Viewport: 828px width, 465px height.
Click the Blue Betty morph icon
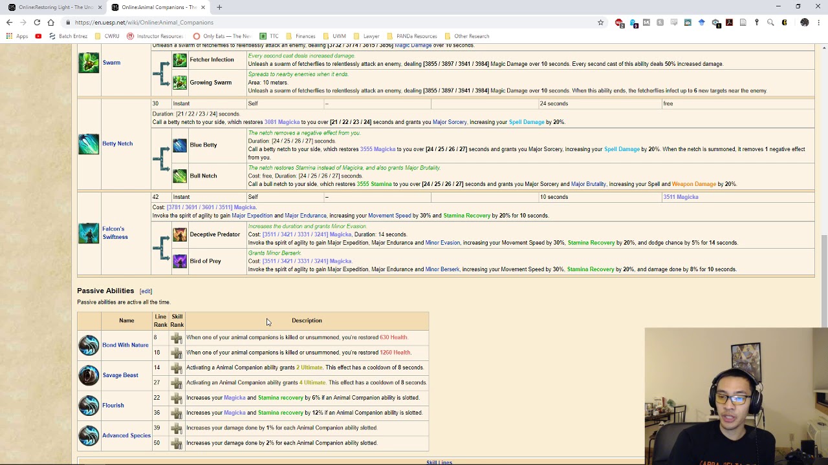pos(180,145)
